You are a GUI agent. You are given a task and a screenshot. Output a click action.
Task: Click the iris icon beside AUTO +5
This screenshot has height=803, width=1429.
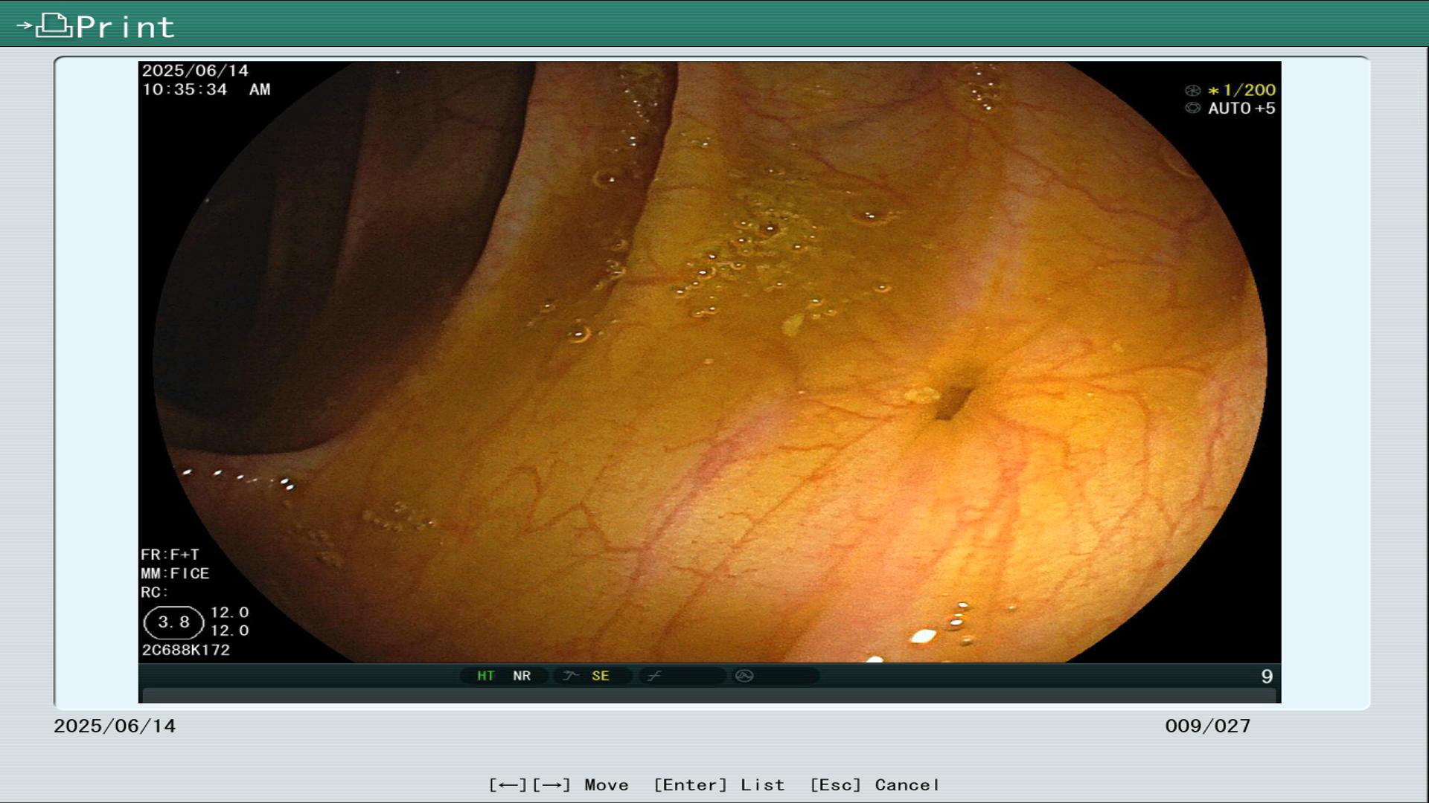[1193, 109]
